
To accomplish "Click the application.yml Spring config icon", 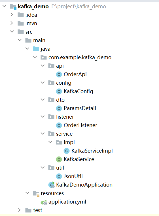I will pos(44,202).
